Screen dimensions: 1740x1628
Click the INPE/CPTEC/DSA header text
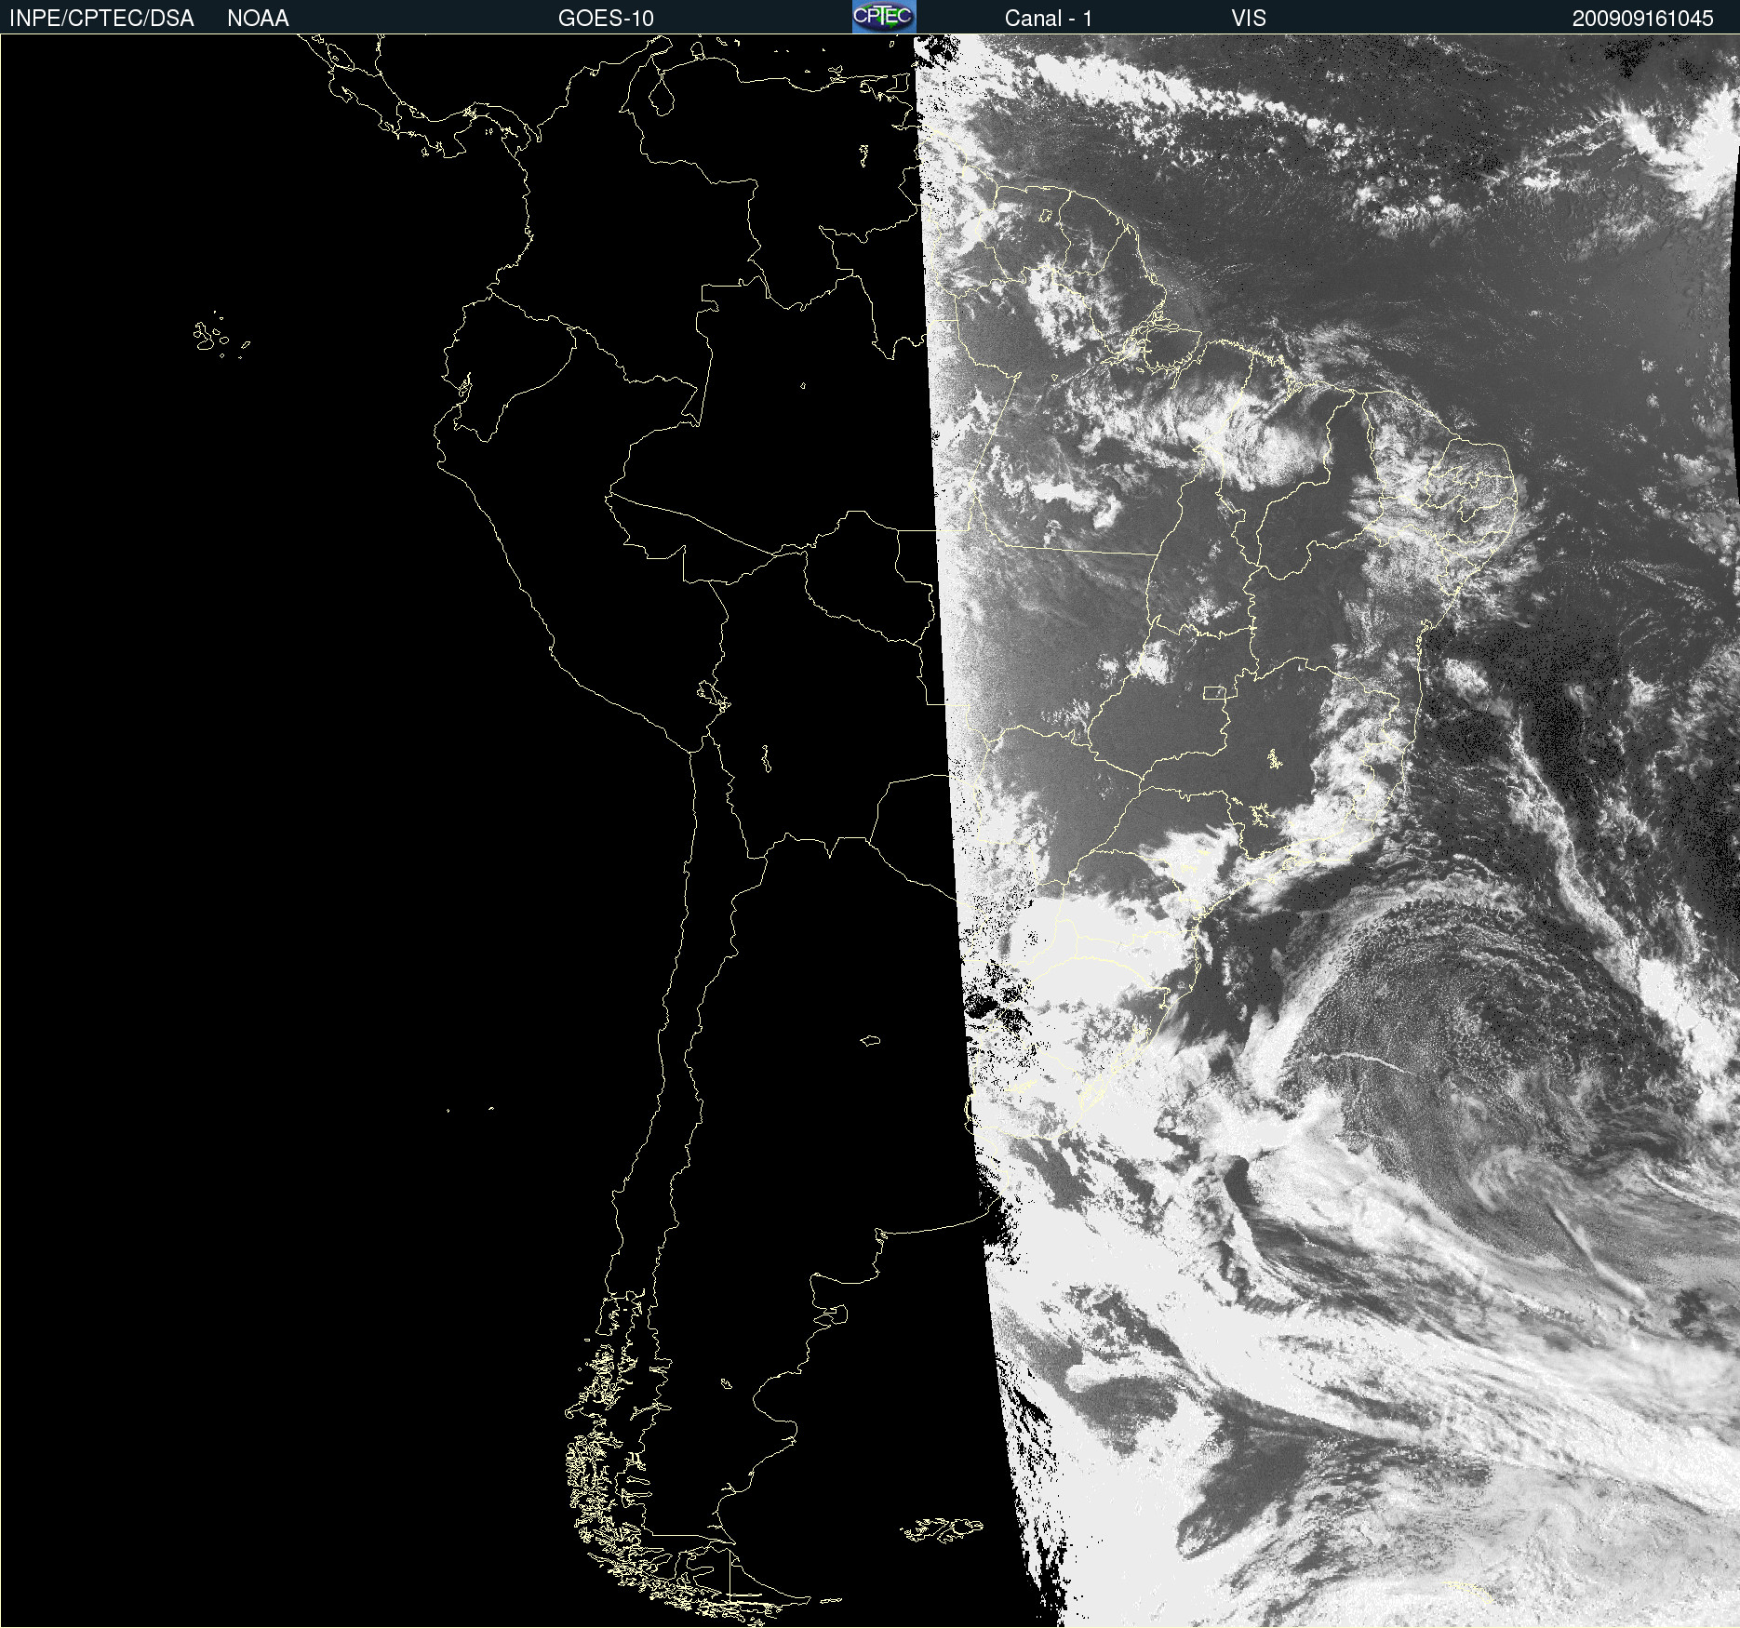point(101,19)
